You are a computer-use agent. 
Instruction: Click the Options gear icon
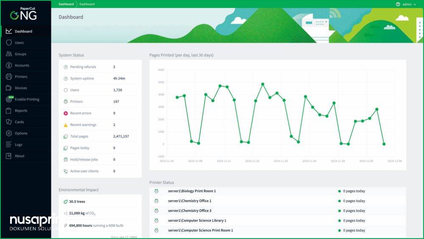[8, 133]
